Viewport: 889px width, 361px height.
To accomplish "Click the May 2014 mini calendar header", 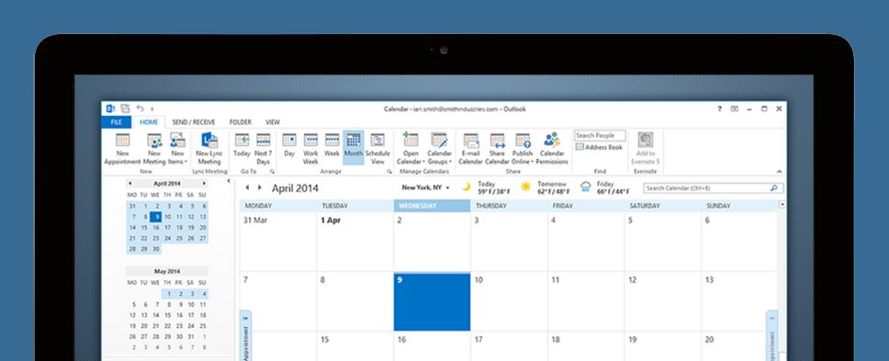I will tap(167, 272).
